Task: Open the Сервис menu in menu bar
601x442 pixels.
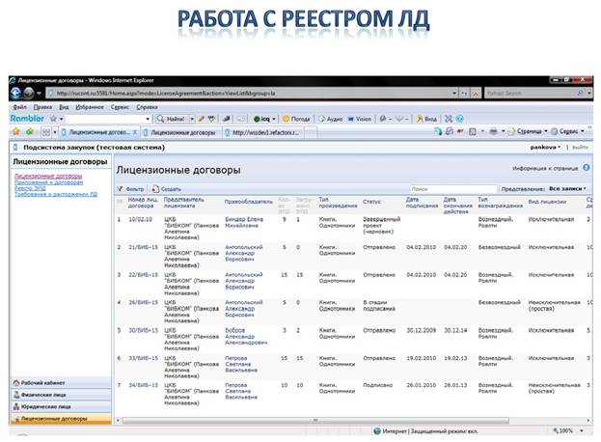Action: (x=120, y=106)
